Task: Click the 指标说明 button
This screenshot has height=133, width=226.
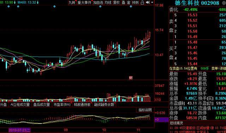Action: click(x=145, y=110)
